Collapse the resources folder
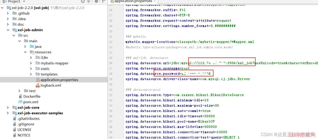The image size is (318, 139). [26, 52]
